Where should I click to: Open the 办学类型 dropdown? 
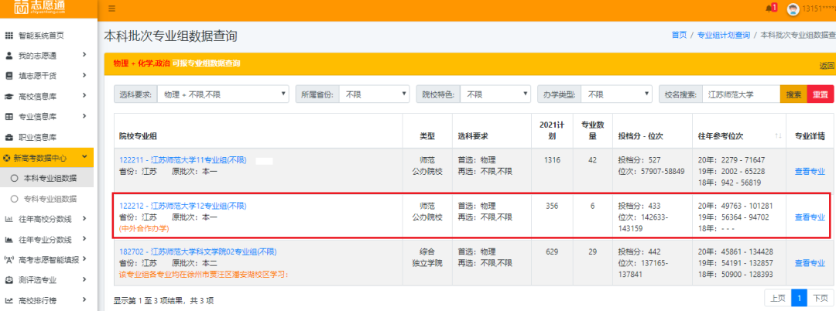(x=615, y=94)
